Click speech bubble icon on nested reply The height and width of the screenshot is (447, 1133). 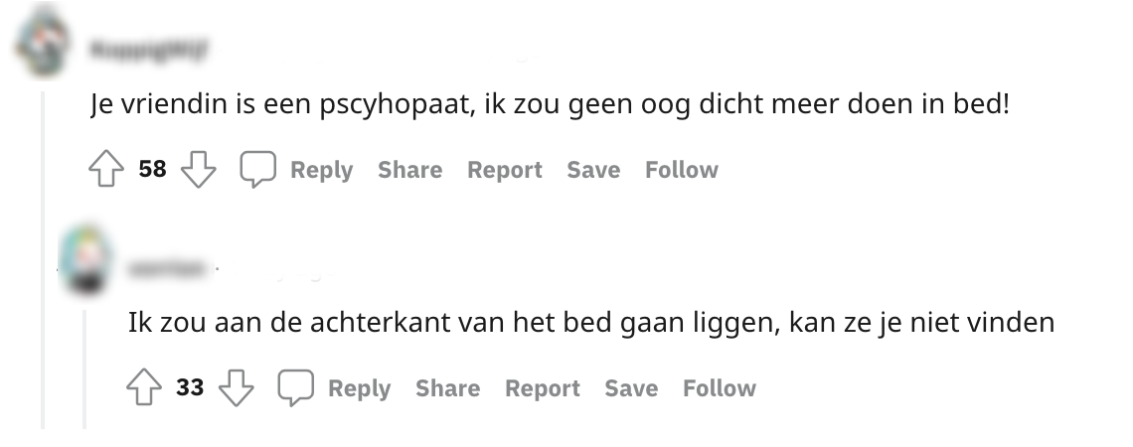pyautogui.click(x=295, y=388)
